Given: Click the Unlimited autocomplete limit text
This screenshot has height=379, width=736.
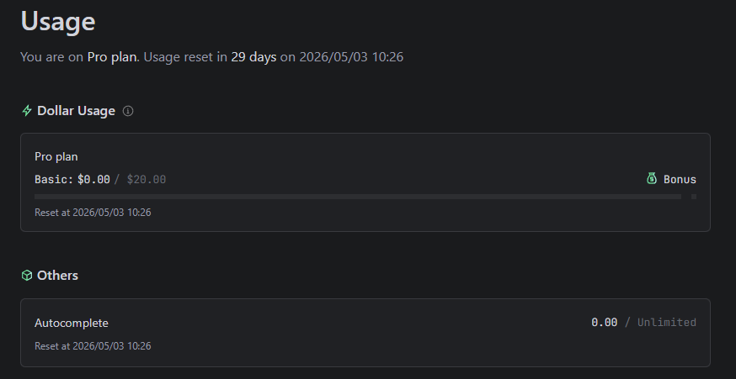Looking at the screenshot, I should point(667,323).
